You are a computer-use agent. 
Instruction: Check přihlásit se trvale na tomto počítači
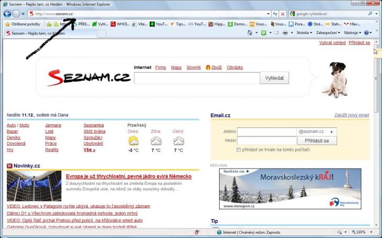click(239, 150)
